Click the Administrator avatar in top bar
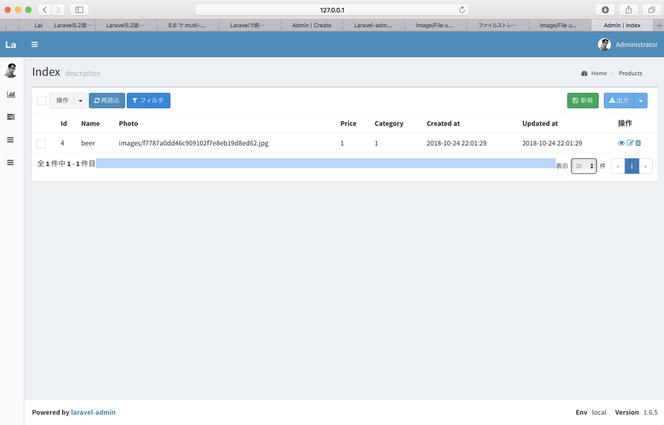This screenshot has height=425, width=664. click(x=604, y=44)
